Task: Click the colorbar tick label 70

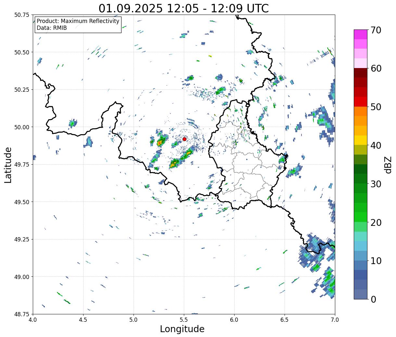Action: pyautogui.click(x=376, y=30)
